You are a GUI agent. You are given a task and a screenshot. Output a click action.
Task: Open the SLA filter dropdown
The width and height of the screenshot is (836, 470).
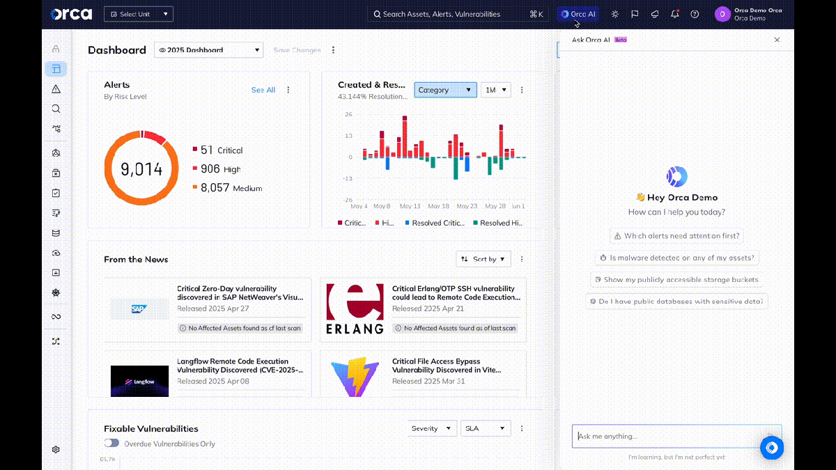pos(486,428)
